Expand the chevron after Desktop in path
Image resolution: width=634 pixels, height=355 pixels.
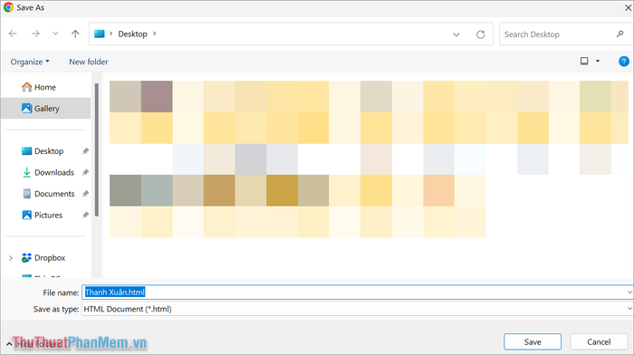point(155,34)
